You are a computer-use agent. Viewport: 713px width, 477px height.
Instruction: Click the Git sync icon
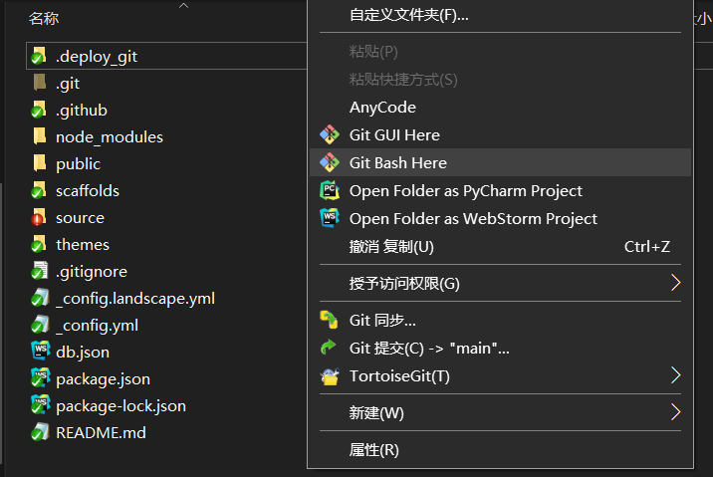tap(330, 320)
